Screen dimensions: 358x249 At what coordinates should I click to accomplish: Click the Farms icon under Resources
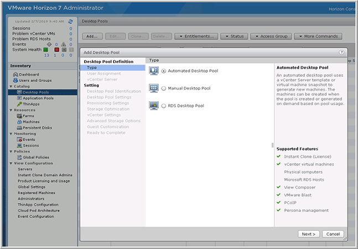(19, 116)
